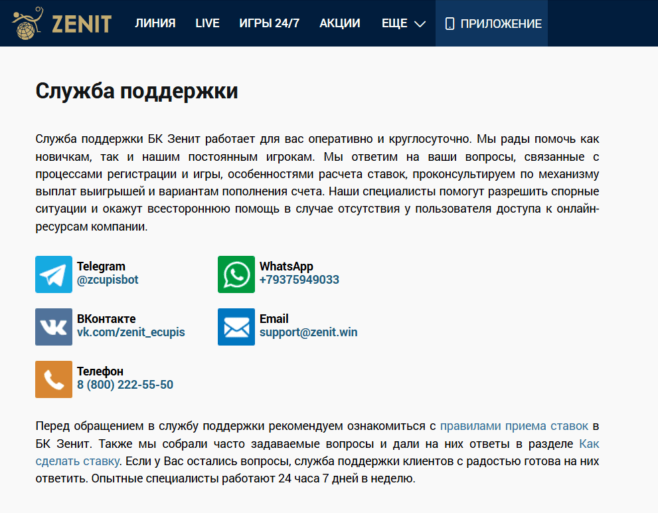Click the chevron next to ЕЩЕ
Viewport: 658px width, 513px height.
click(x=420, y=24)
